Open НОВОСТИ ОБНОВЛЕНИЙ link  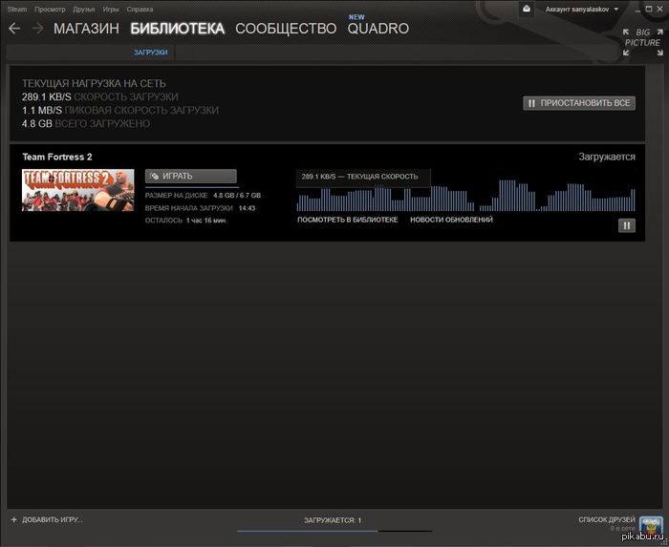coord(451,220)
